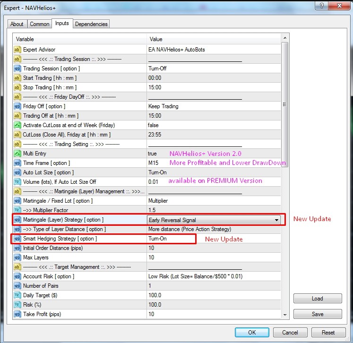Select the Inputs tab
Image resolution: width=353 pixels, height=343 pixels.
(x=62, y=24)
